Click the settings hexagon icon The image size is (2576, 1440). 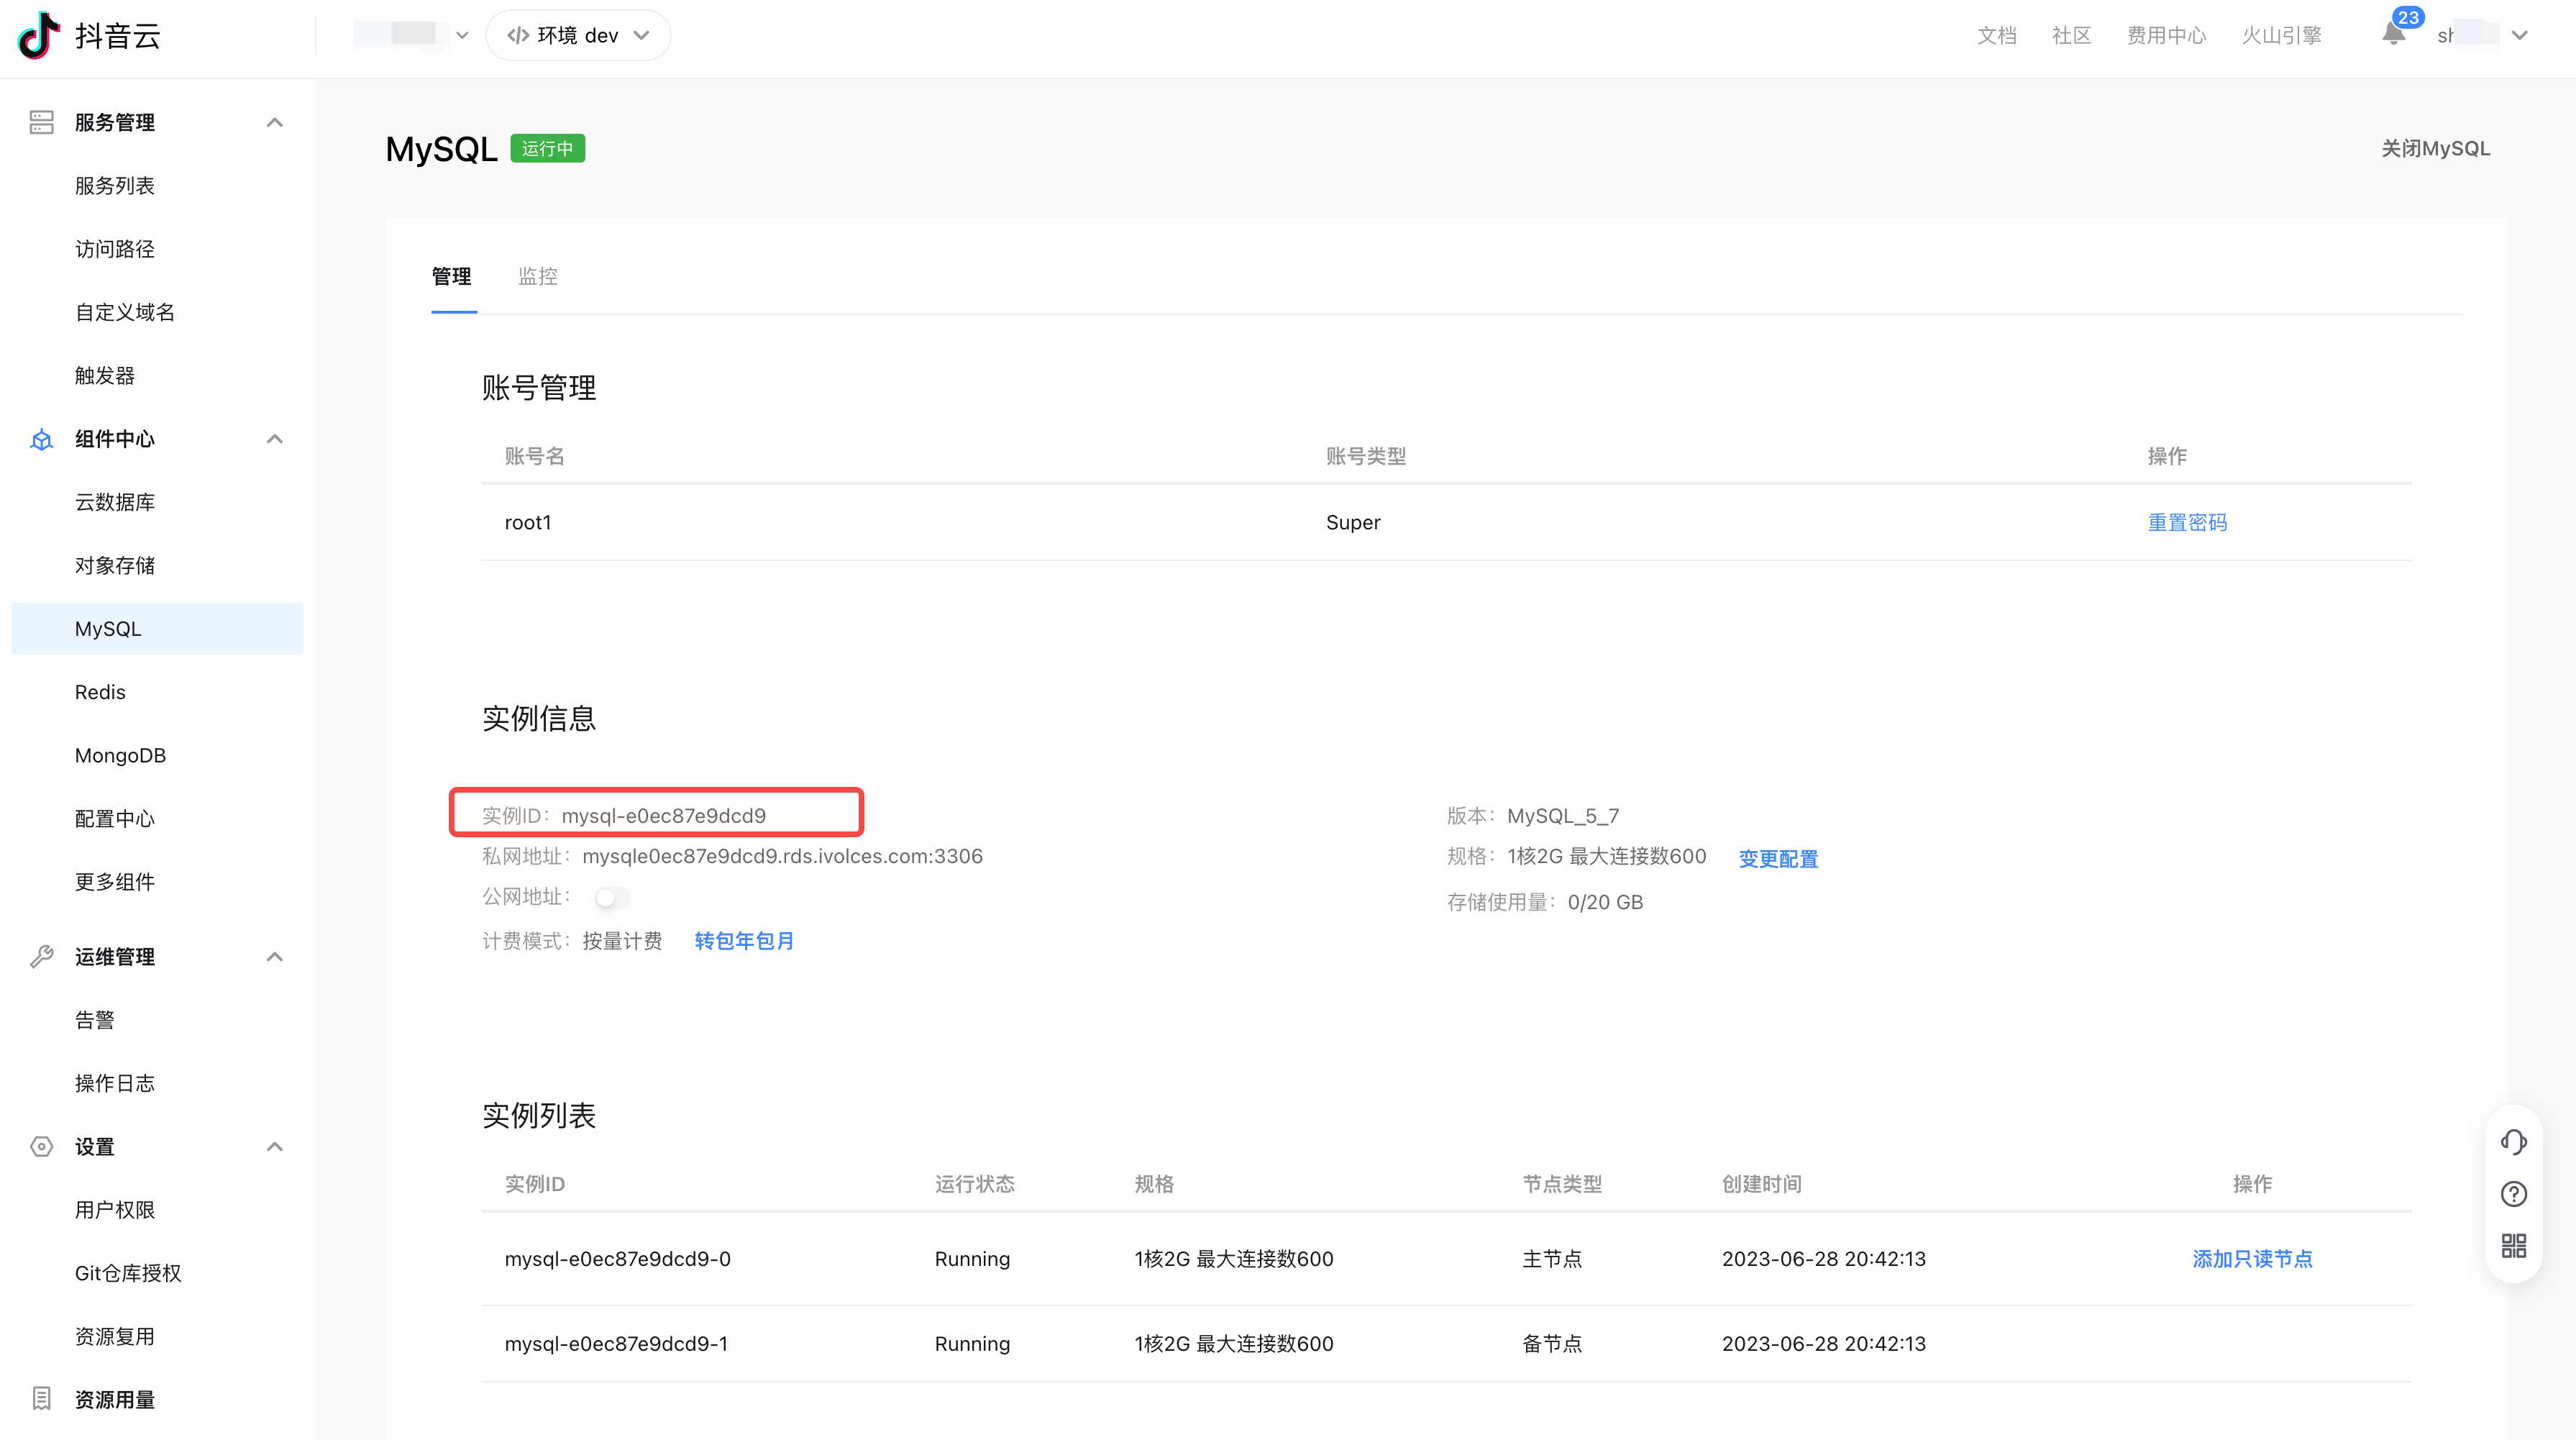(41, 1146)
